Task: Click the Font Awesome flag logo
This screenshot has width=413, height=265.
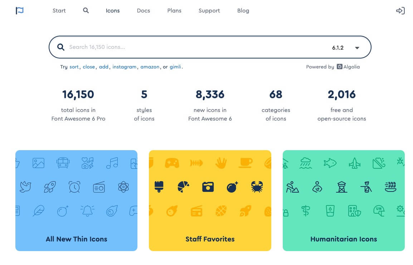Action: click(19, 10)
